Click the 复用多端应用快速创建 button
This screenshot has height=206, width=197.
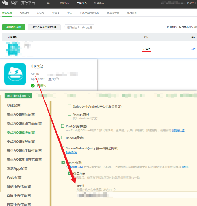(44, 27)
